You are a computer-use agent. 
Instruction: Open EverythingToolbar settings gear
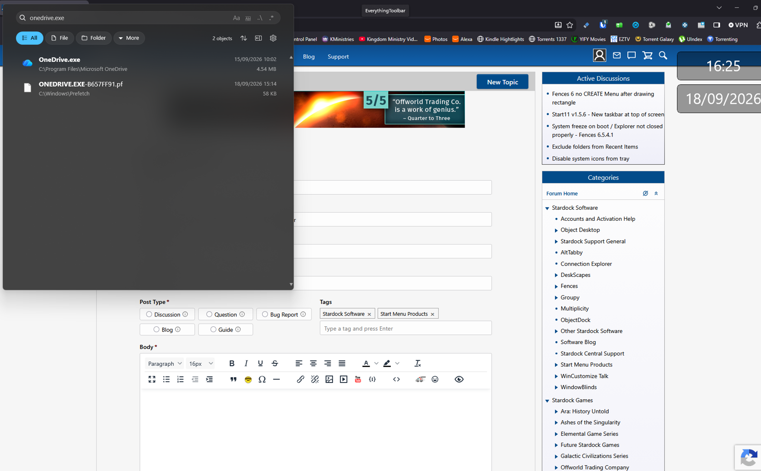(273, 38)
